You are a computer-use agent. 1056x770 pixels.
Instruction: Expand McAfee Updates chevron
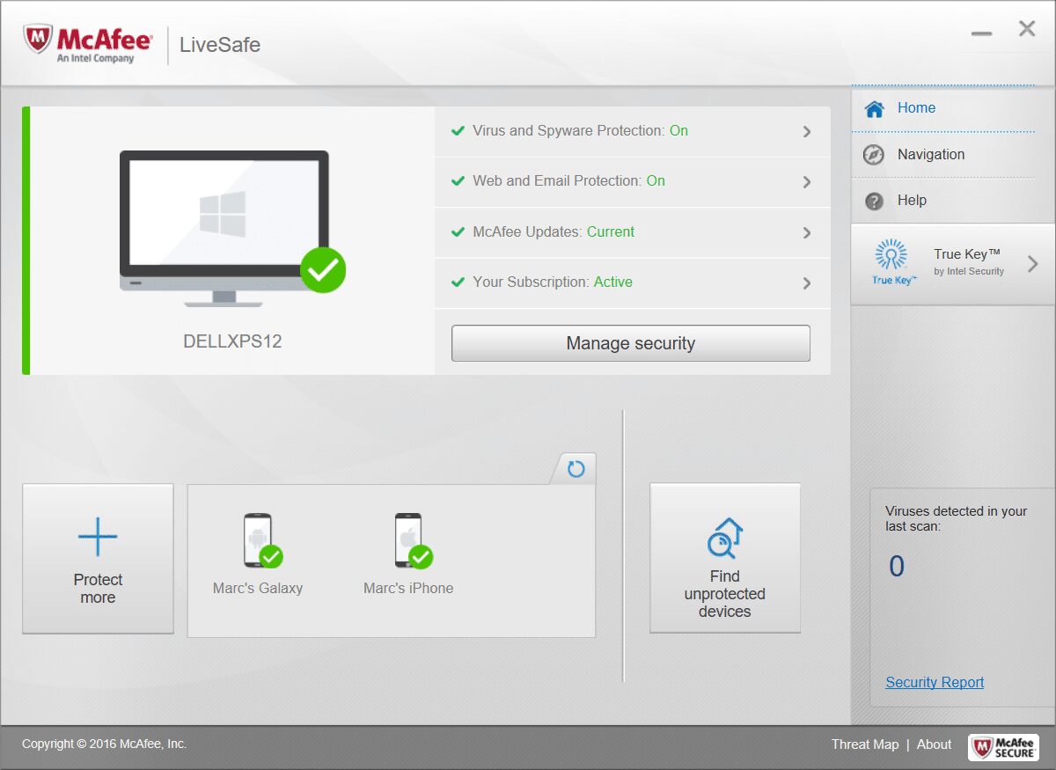pyautogui.click(x=807, y=233)
